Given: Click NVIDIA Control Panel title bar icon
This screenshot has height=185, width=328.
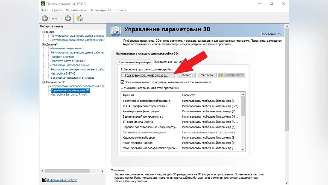Looking at the screenshot, I should coord(43,4).
